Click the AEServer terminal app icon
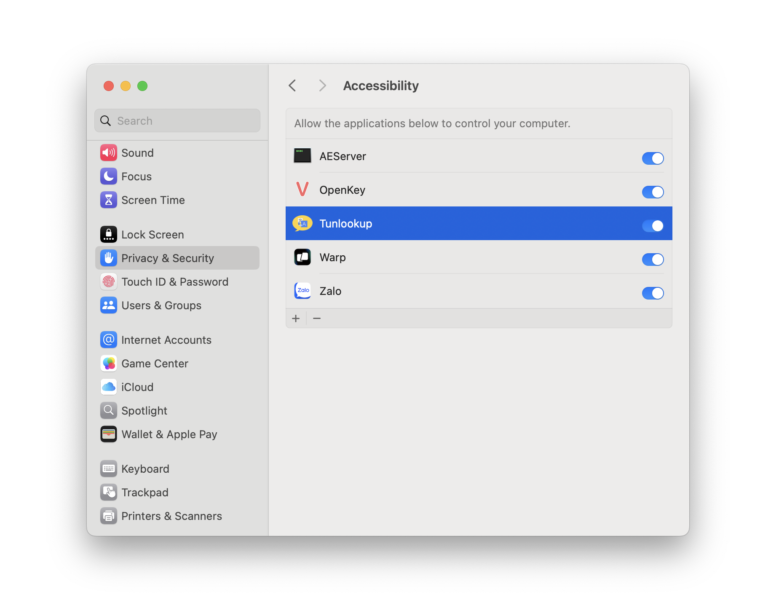 (x=303, y=155)
